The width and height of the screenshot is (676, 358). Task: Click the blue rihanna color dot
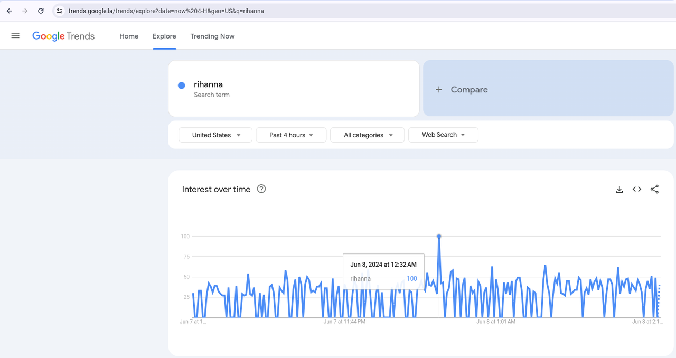coord(182,85)
